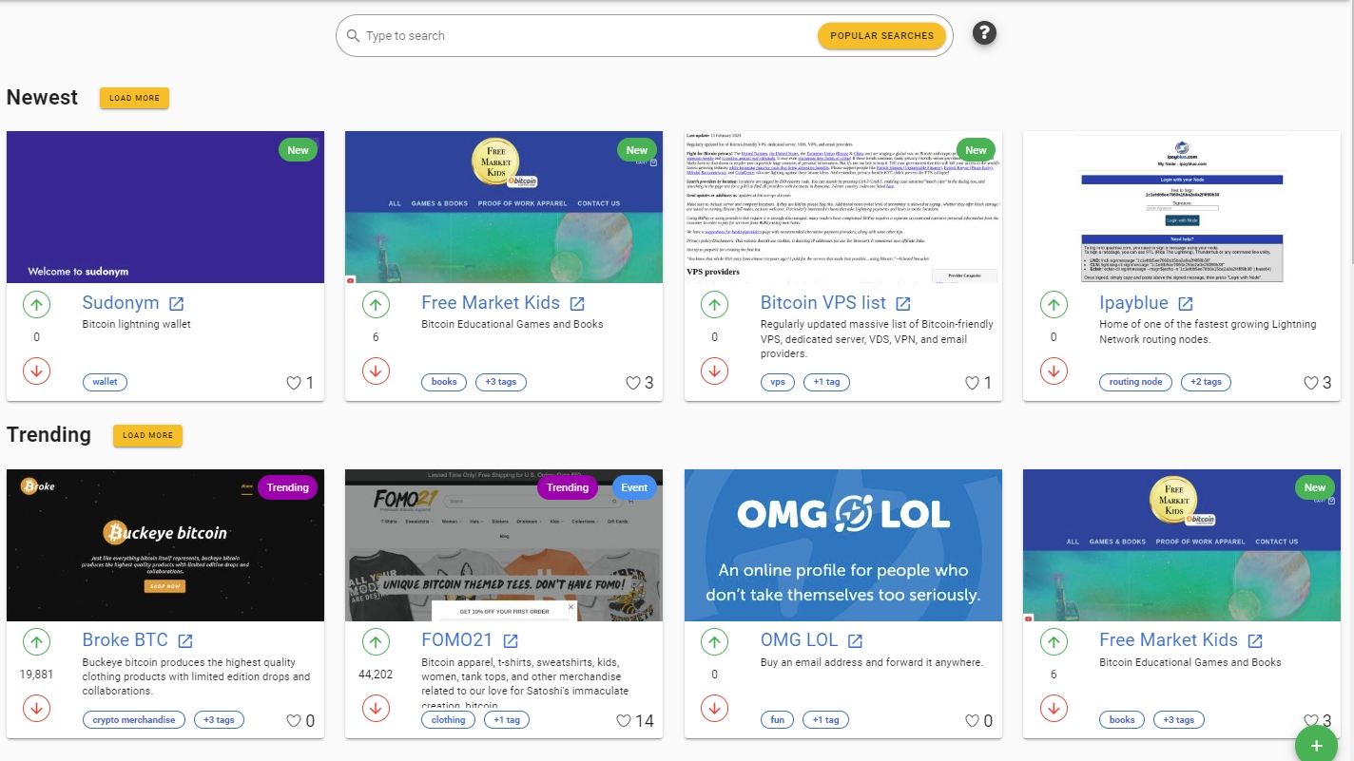Select the clothing tag on FOMO21
Image resolution: width=1354 pixels, height=761 pixels.
[449, 720]
